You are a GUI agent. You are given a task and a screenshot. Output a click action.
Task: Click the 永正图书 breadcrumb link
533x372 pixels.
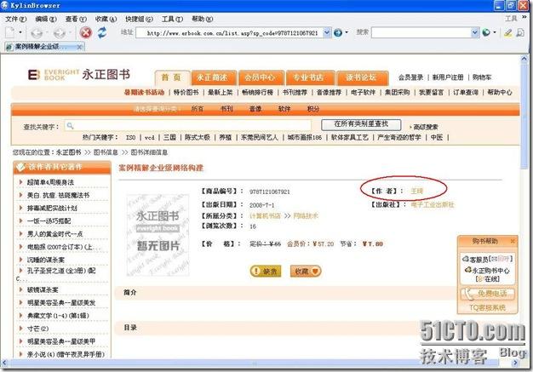68,152
